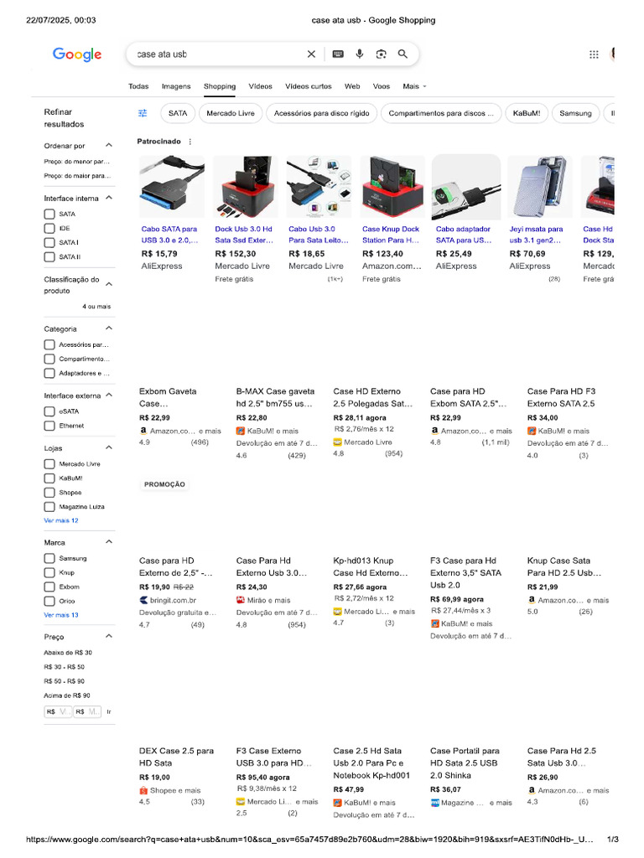
Task: Click Magazine icon under Case Portatil
Action: (435, 803)
